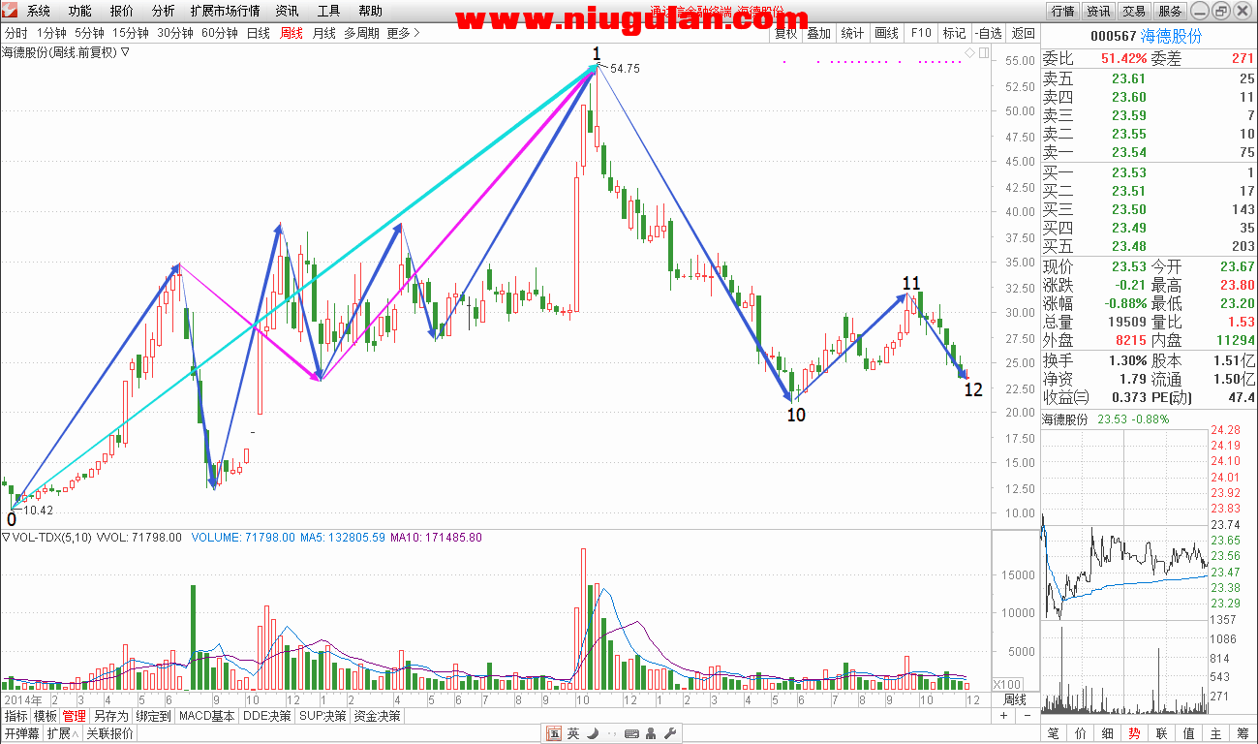Click the 行情 top-right button
This screenshot has width=1258, height=744.
tap(1062, 12)
